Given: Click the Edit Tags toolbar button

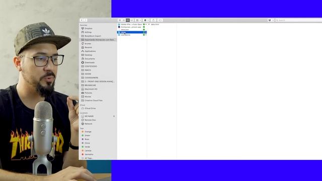Looking at the screenshot, I should click(160, 20).
